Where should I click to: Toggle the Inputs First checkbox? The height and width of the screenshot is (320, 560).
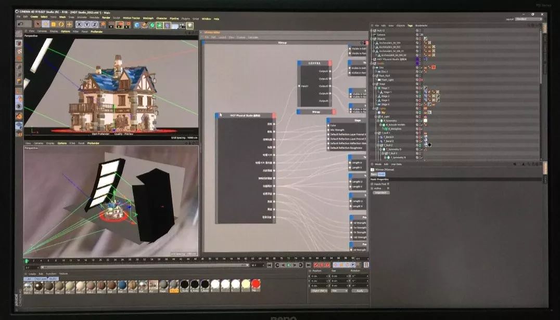(388, 184)
